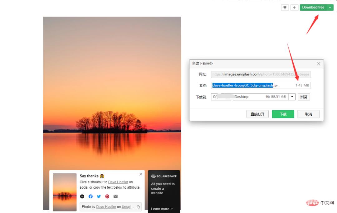Share via email envelope icon
Screen dimensions: 337x213
(116, 196)
